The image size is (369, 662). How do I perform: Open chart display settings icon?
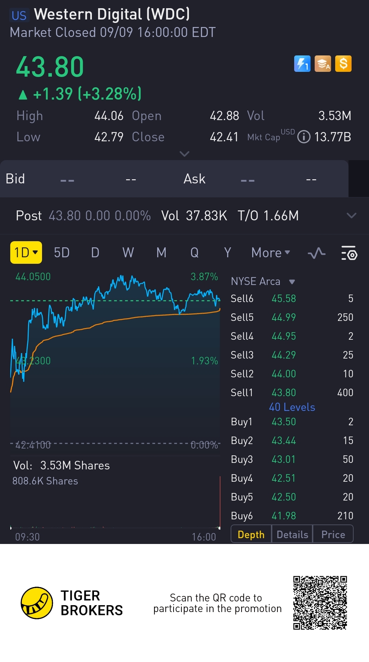349,253
